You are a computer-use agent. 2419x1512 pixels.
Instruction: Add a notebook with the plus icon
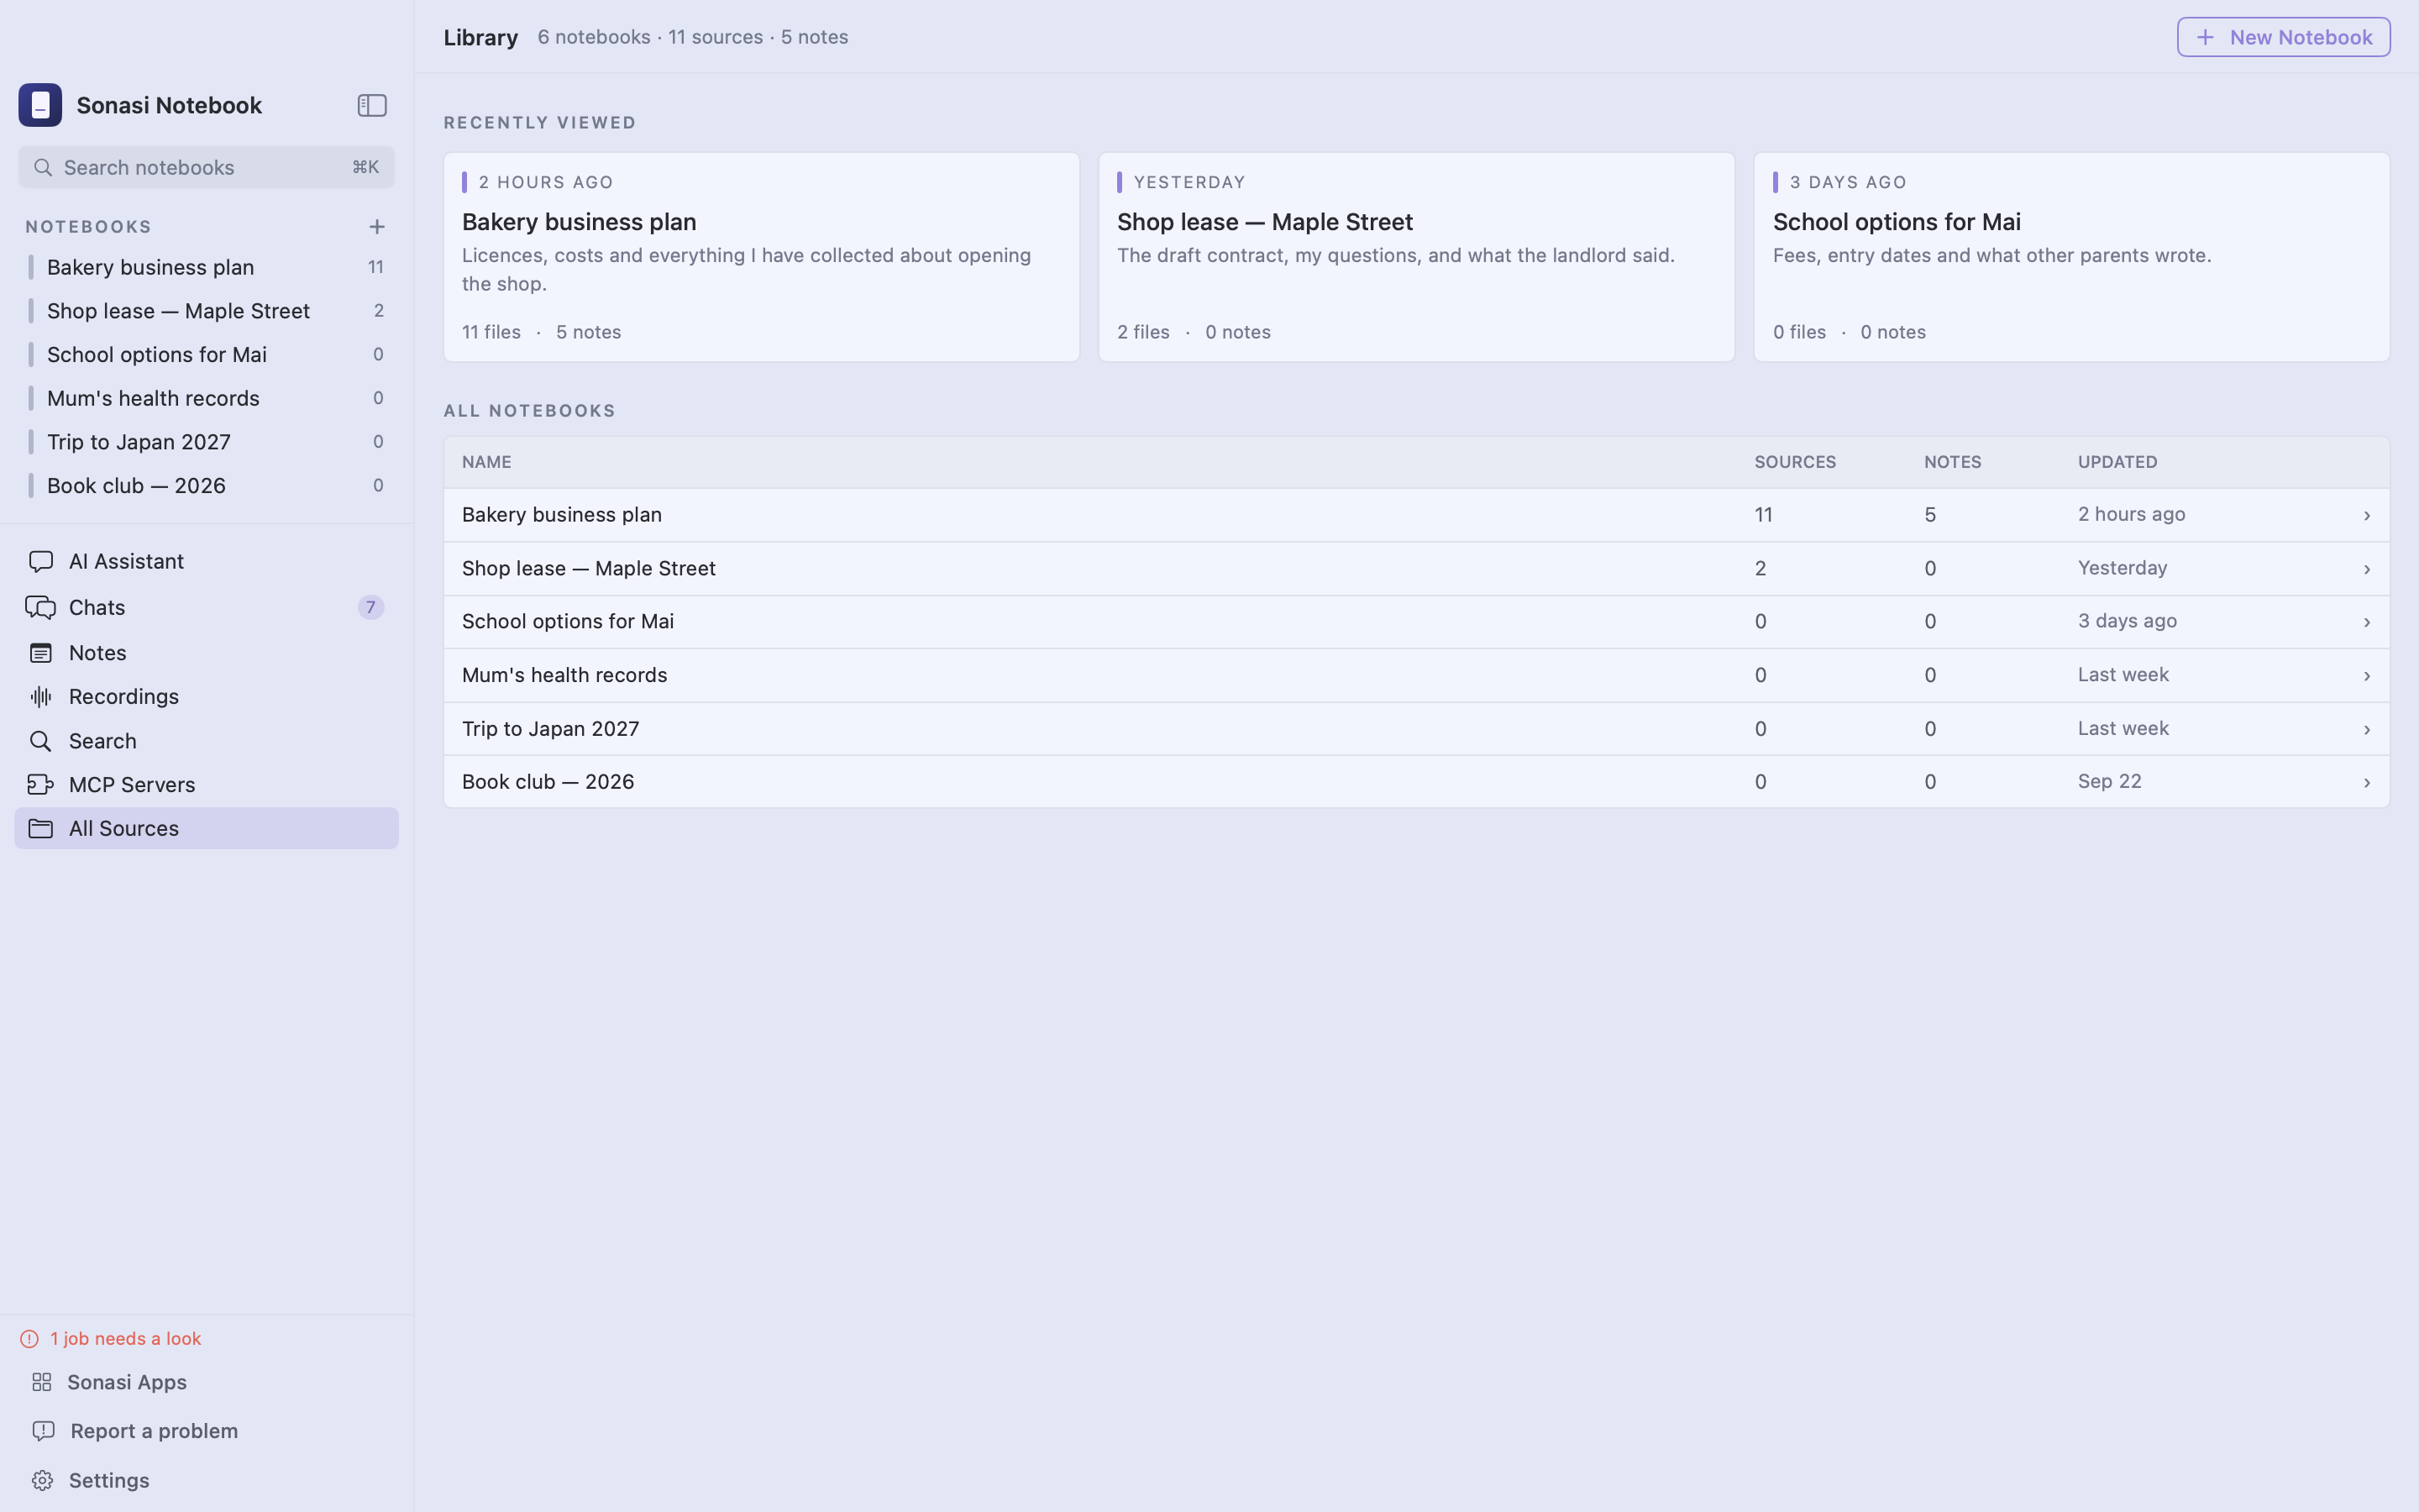(377, 227)
